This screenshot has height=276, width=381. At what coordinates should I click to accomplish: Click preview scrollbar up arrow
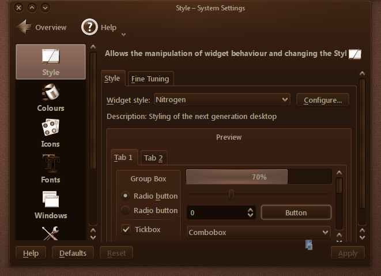pyautogui.click(x=339, y=173)
